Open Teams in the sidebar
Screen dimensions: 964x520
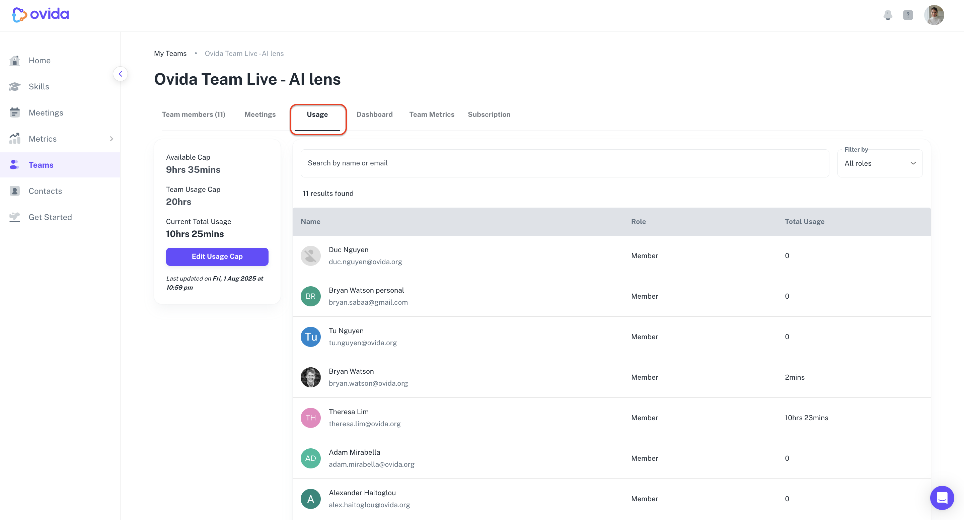[x=60, y=165]
